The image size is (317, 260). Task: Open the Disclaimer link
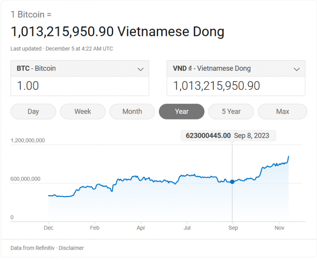[71, 248]
